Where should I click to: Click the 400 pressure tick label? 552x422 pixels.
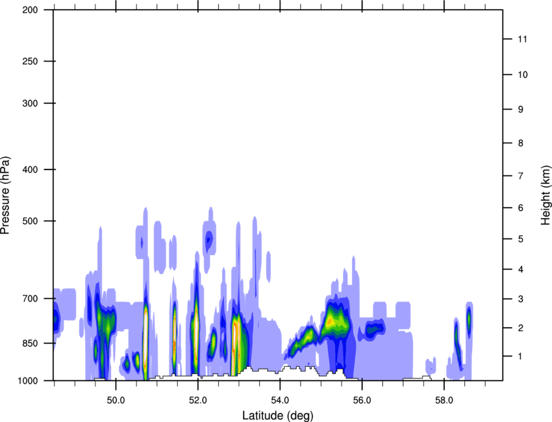pyautogui.click(x=30, y=169)
